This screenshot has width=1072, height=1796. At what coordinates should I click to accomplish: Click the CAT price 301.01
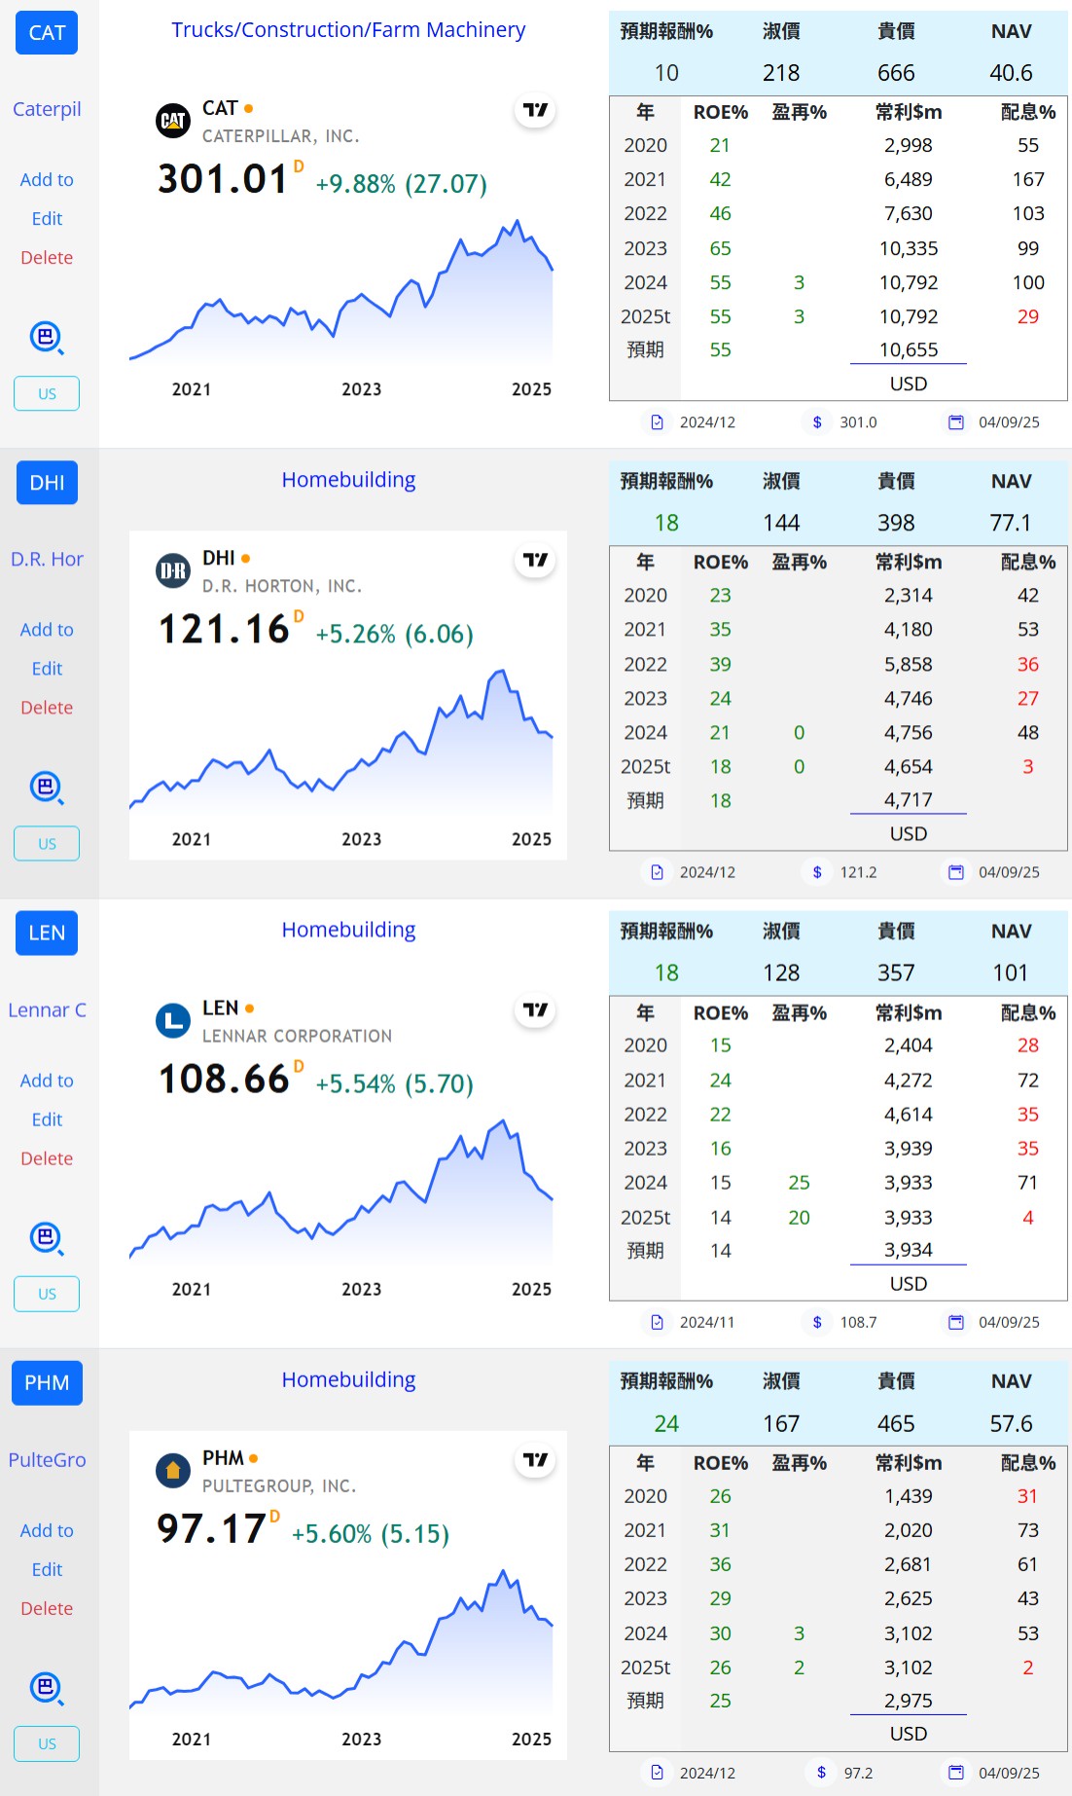223,179
